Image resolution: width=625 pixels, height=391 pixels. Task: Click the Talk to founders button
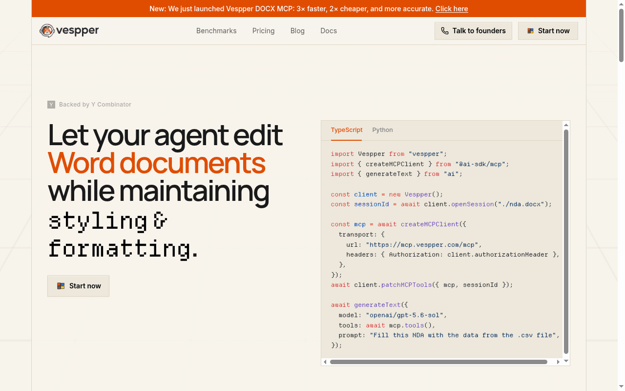tap(473, 31)
